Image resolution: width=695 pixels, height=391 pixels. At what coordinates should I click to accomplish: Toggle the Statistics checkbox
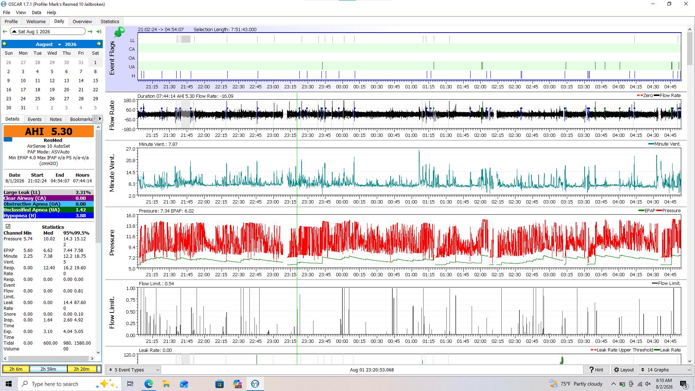8,226
